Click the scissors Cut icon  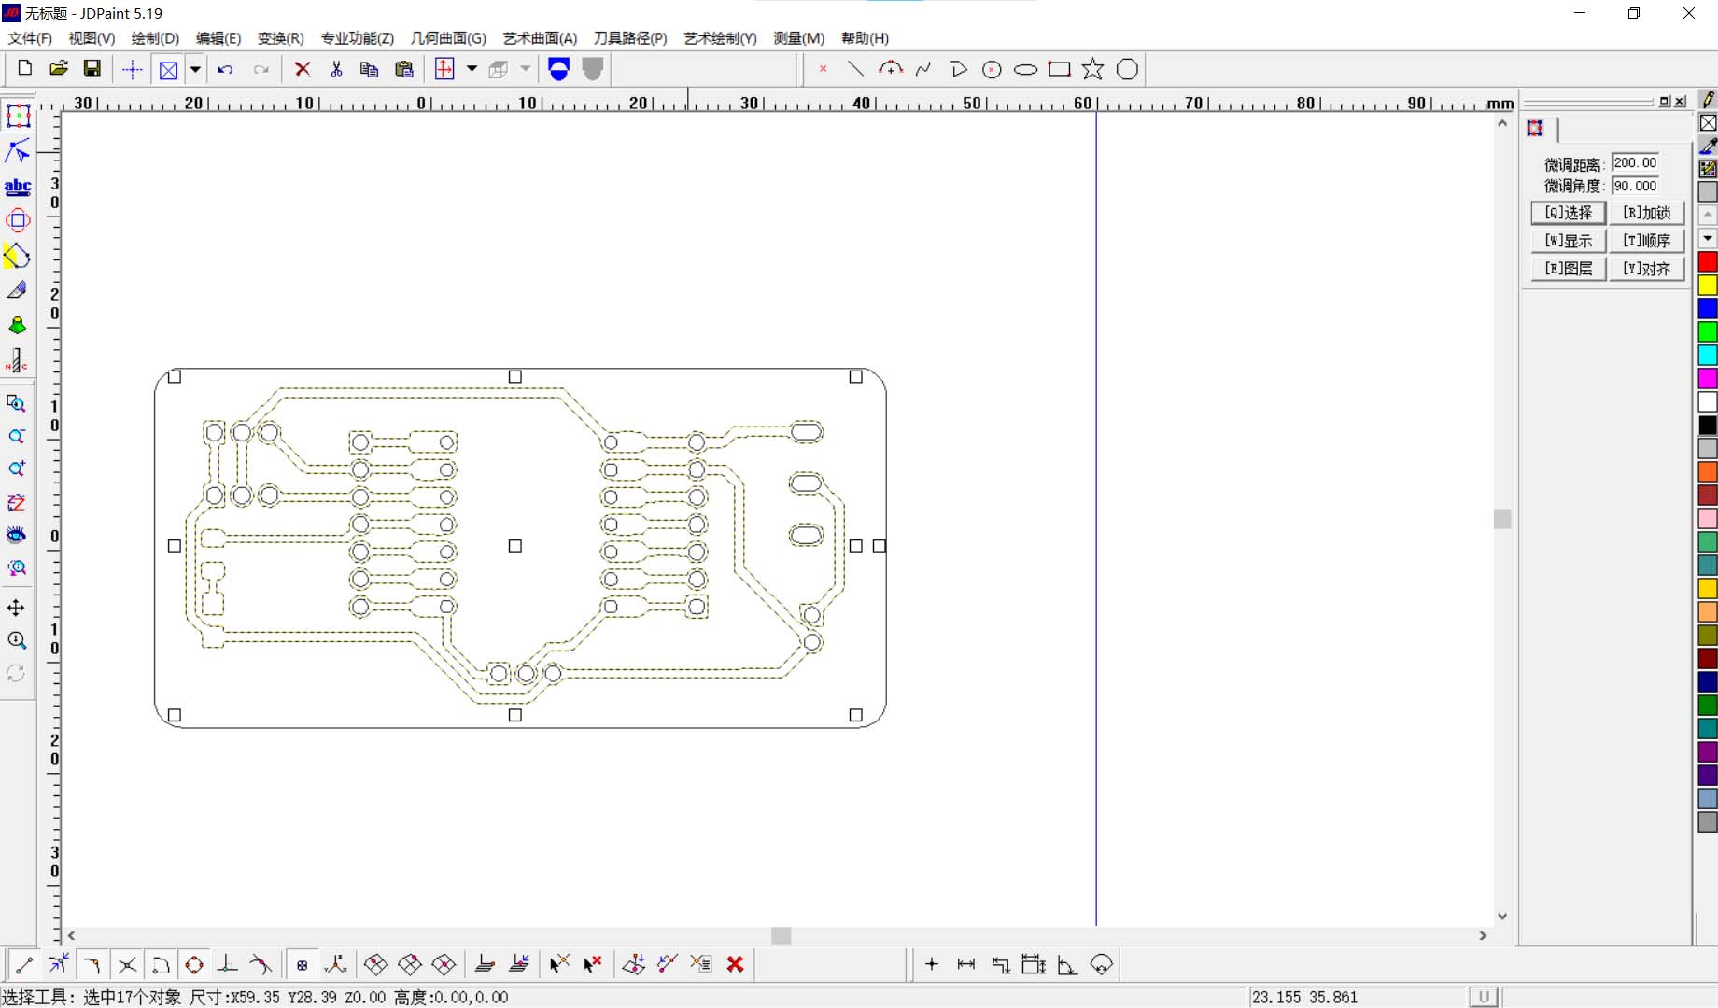click(336, 69)
